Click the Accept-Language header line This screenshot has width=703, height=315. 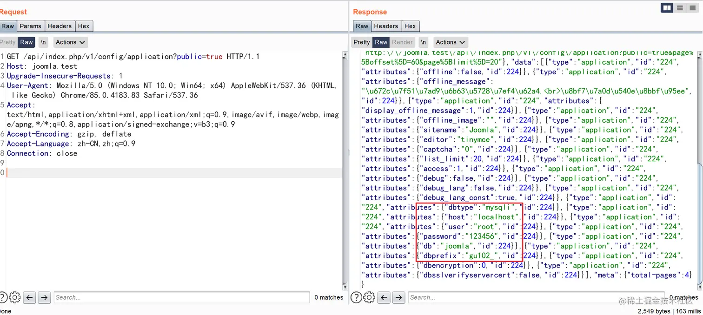pos(71,144)
